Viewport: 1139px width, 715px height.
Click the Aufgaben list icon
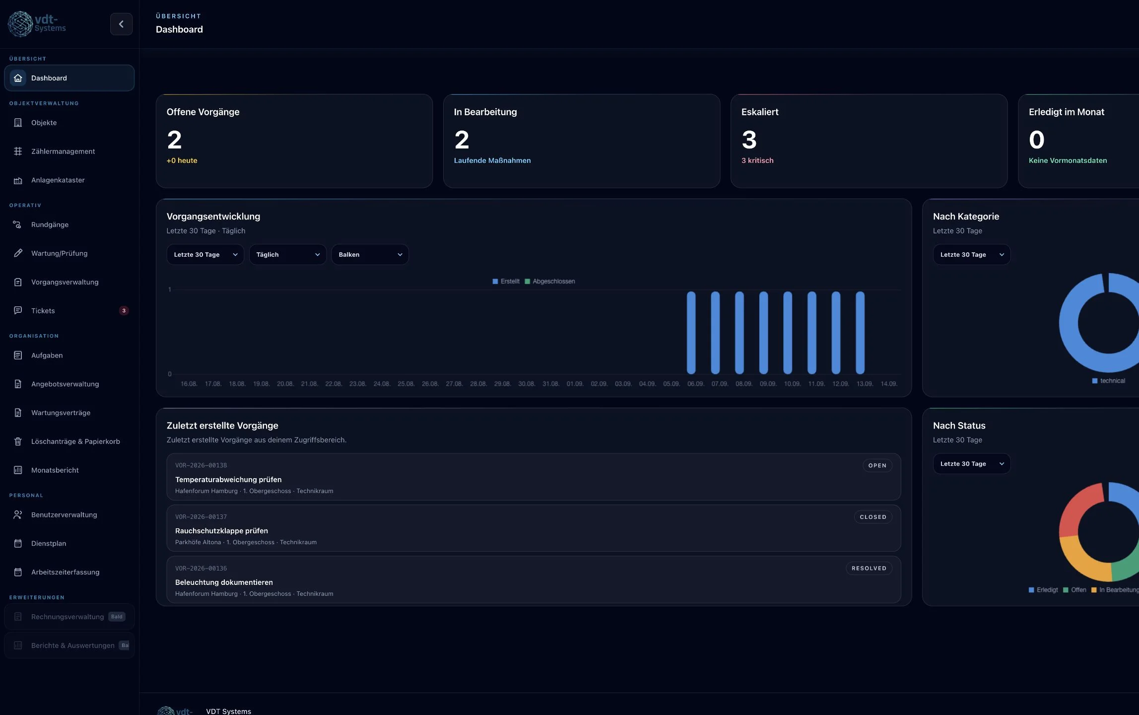pyautogui.click(x=18, y=356)
